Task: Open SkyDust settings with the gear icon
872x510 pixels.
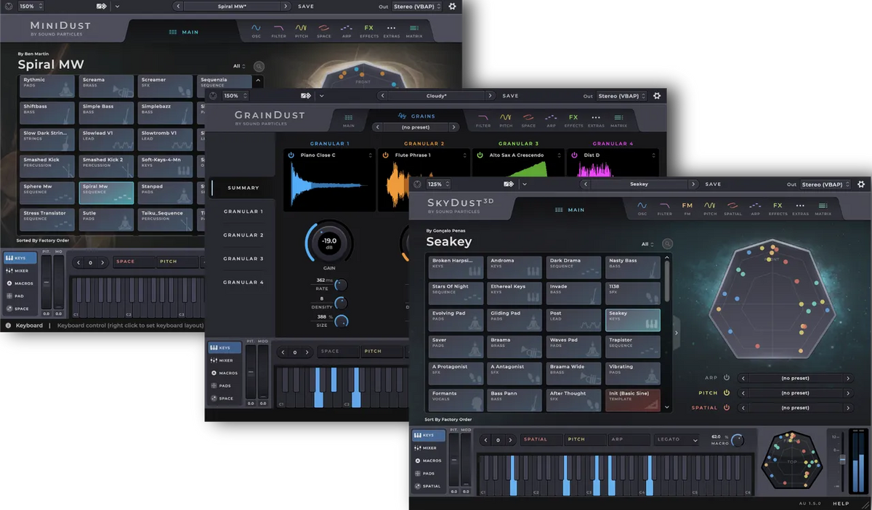Action: 862,184
